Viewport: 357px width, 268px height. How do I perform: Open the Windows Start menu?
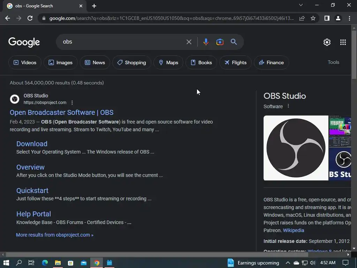[x=6, y=263]
